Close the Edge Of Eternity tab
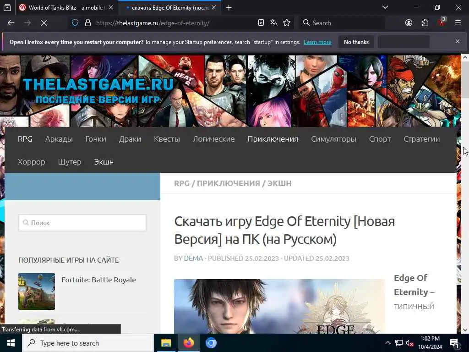The width and height of the screenshot is (469, 352). coord(214,8)
